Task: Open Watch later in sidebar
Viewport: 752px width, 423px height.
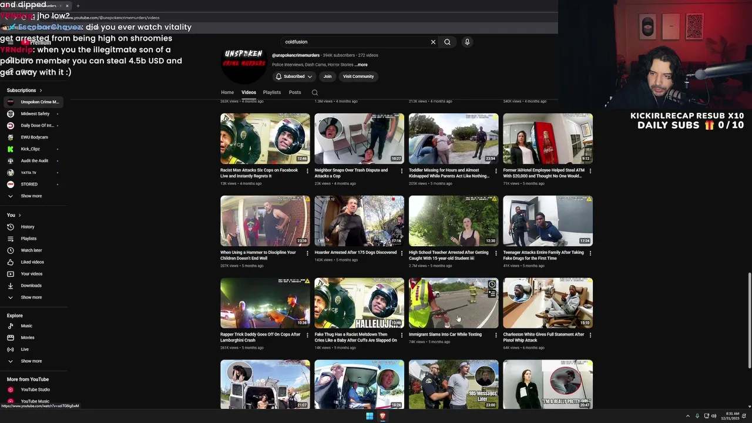Action: [x=33, y=250]
